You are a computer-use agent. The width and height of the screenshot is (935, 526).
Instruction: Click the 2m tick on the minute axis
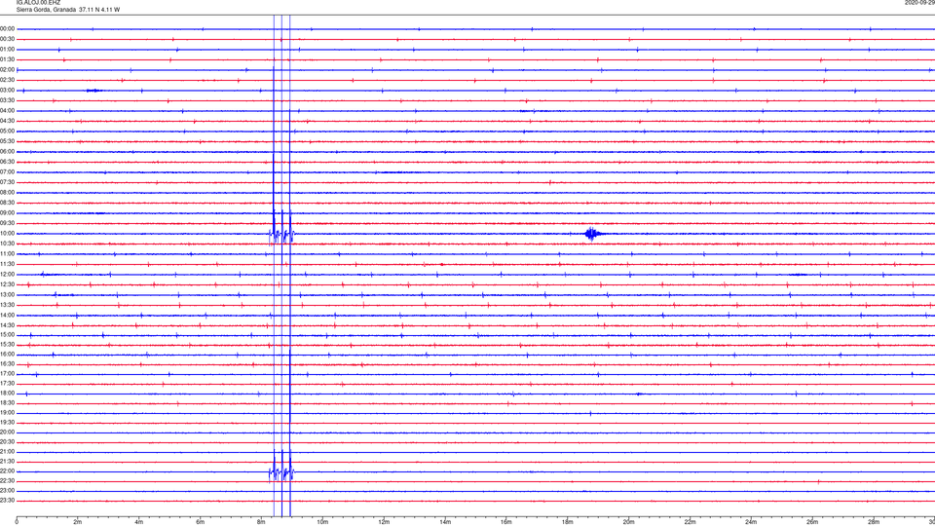78,522
